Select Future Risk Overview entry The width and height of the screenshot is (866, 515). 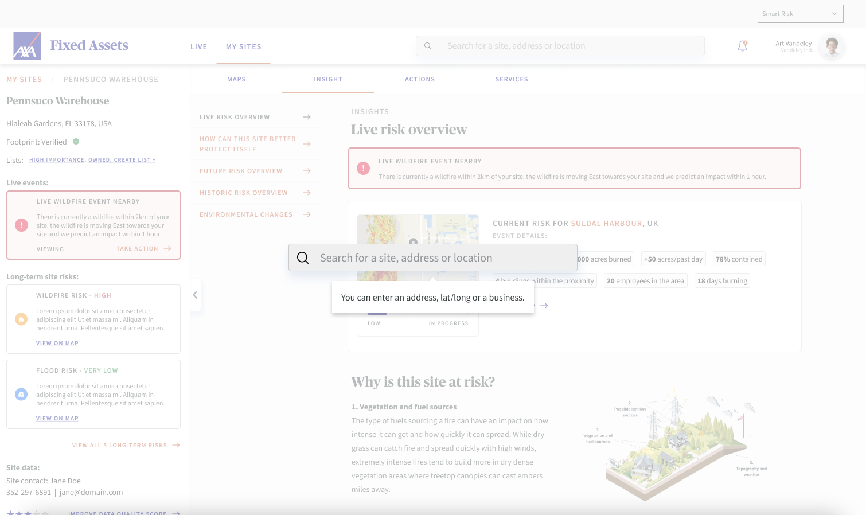[x=241, y=171]
